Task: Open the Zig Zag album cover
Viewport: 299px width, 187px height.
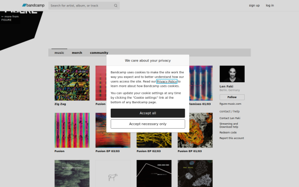Action: (72, 83)
